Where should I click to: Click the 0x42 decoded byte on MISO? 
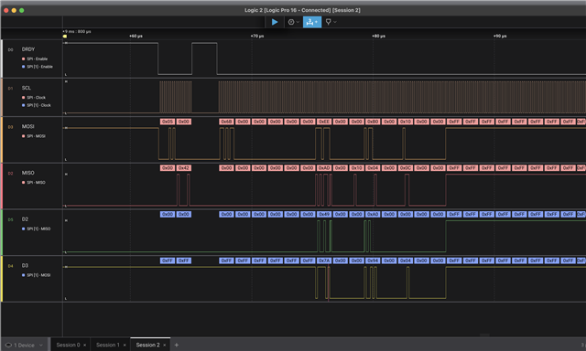(184, 168)
